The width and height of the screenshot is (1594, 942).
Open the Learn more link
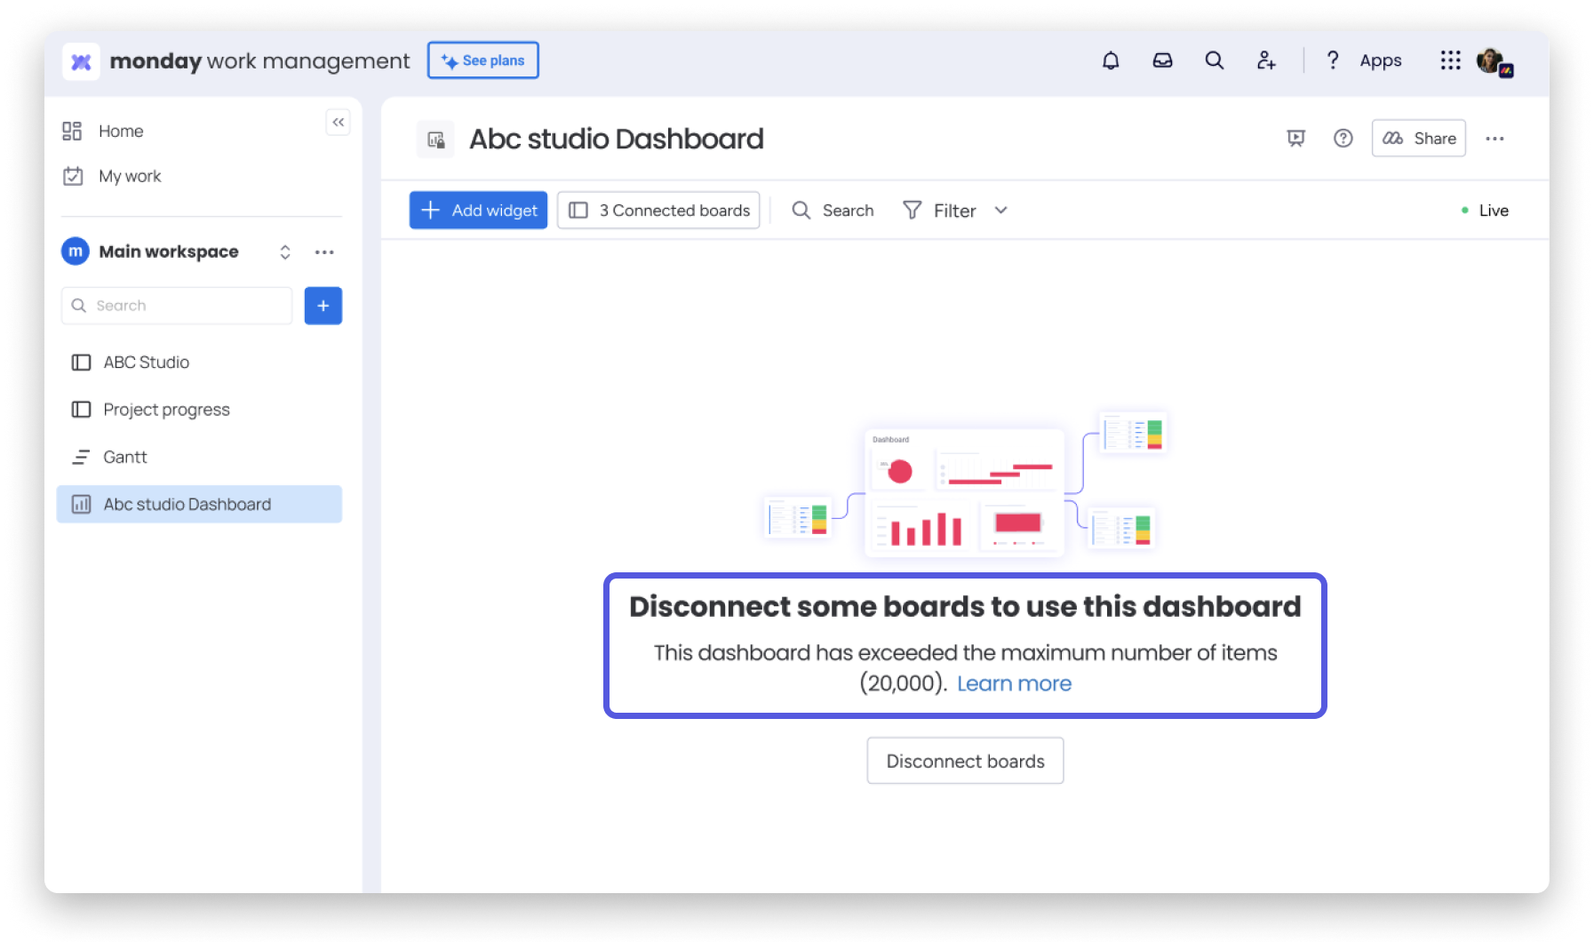point(1014,683)
